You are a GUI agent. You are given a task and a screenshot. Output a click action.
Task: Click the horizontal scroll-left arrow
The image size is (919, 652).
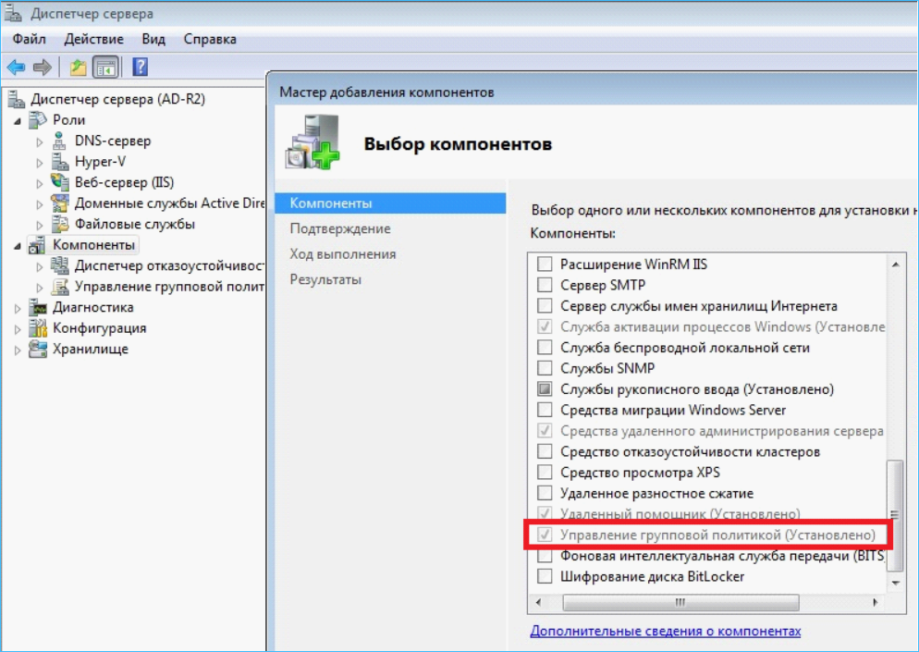[539, 602]
